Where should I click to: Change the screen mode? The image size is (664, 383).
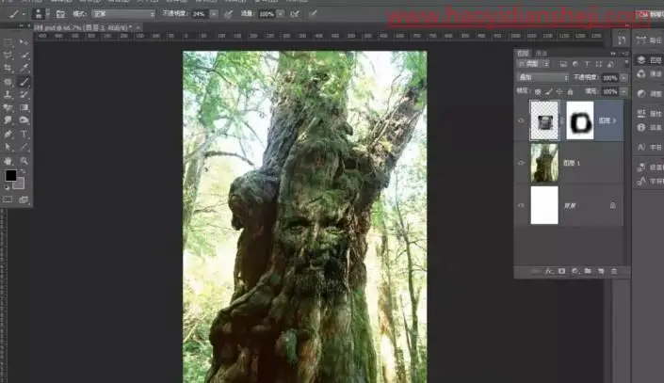click(x=24, y=199)
